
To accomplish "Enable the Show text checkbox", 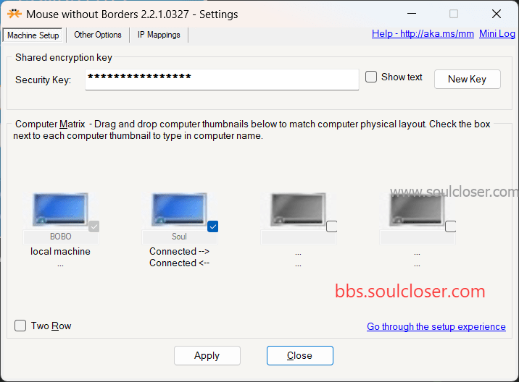I will (371, 77).
